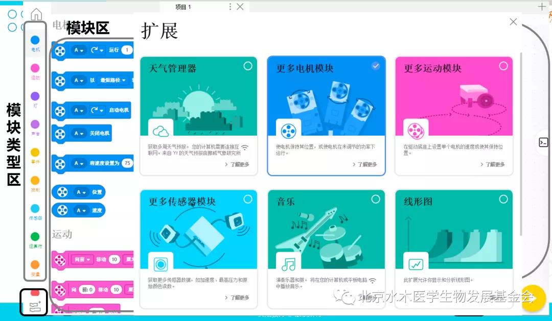Click the music note icon on 音乐 card
Viewport: 552px width, 321px height.
pyautogui.click(x=288, y=264)
